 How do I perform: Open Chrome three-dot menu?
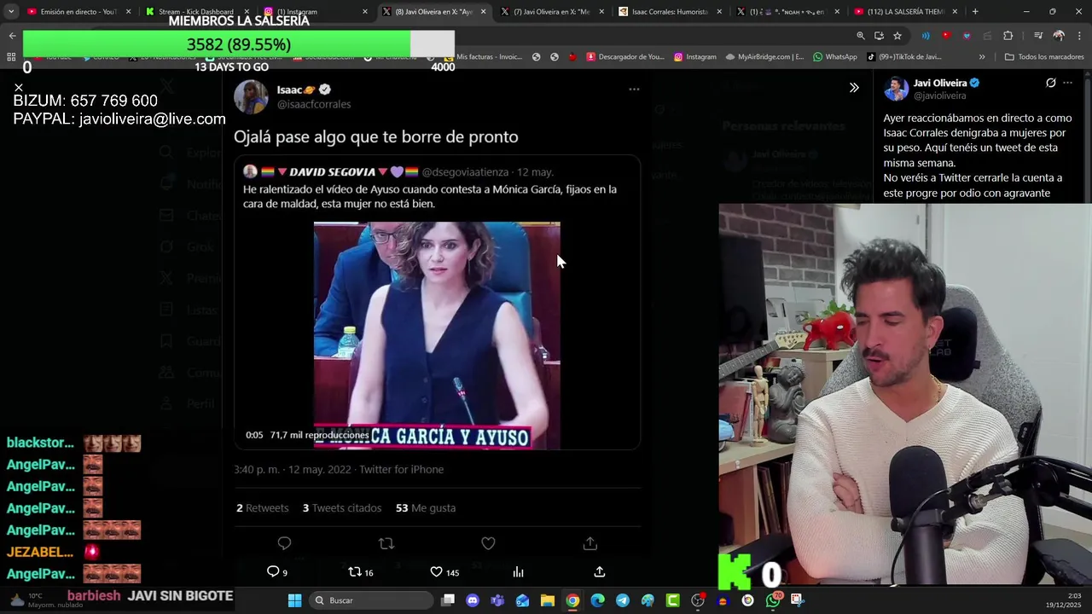[x=1079, y=36]
